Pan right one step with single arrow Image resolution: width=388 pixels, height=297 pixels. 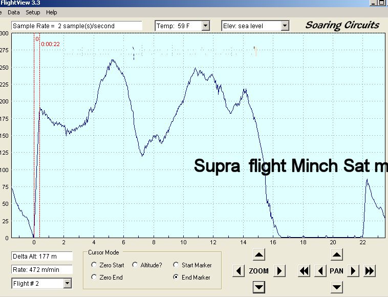pos(353,271)
